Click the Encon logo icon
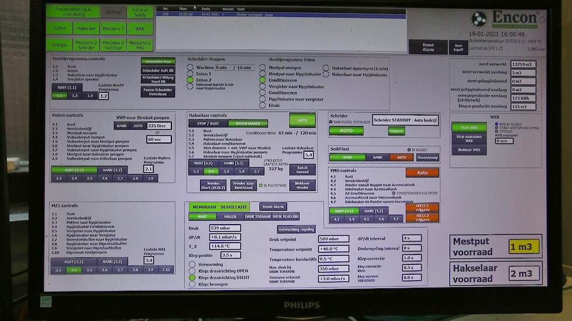 [x=479, y=19]
